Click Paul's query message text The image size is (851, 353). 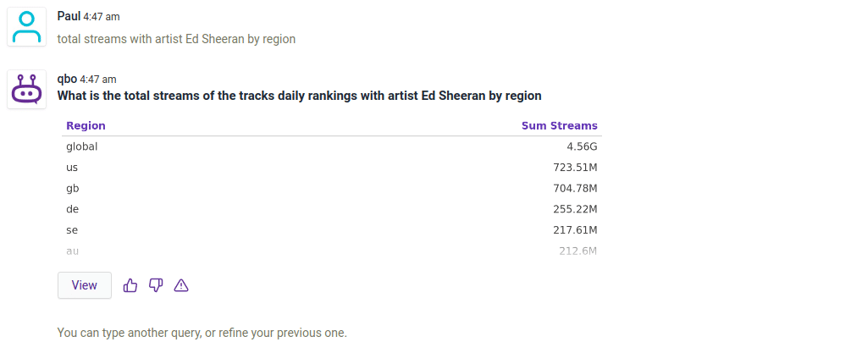tap(176, 39)
